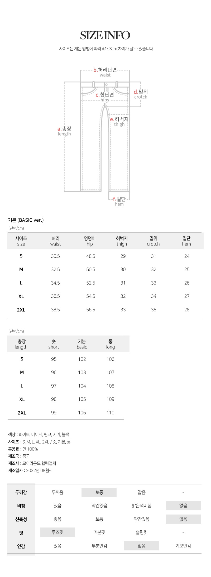Click the d.밑위 crotch label
Screen dimensions: 211x577
click(x=141, y=94)
